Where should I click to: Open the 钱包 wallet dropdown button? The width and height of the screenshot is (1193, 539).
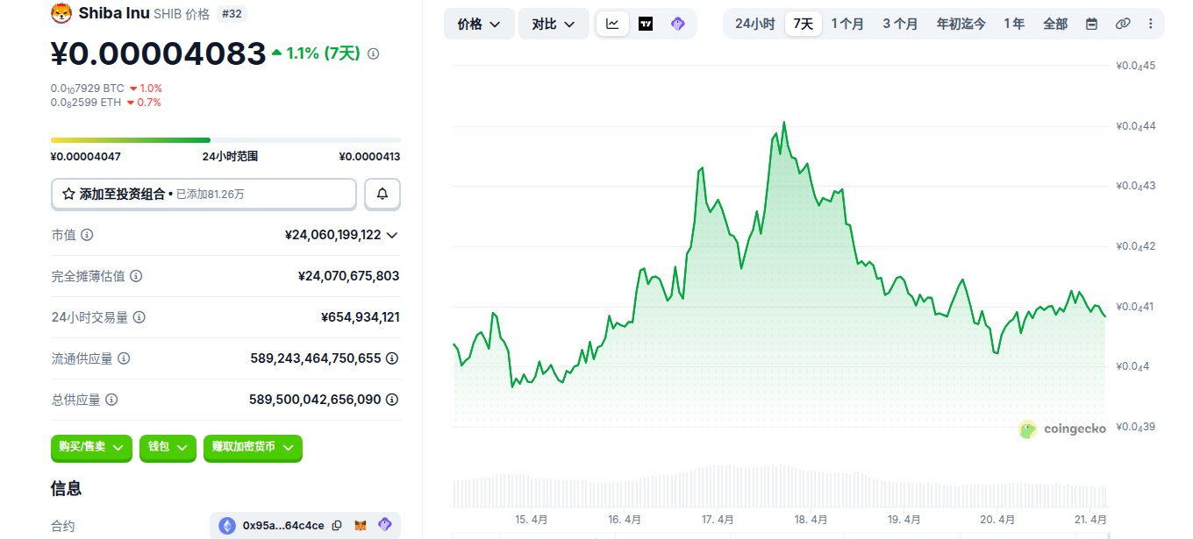pos(168,447)
